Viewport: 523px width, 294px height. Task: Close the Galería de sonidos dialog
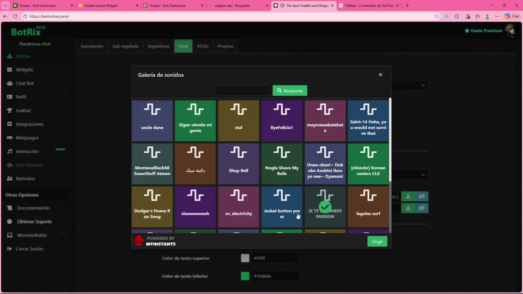[x=380, y=75]
